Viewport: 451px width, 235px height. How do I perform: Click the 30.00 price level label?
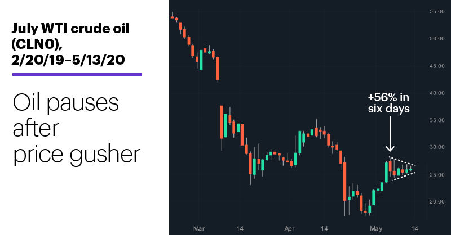click(x=437, y=147)
